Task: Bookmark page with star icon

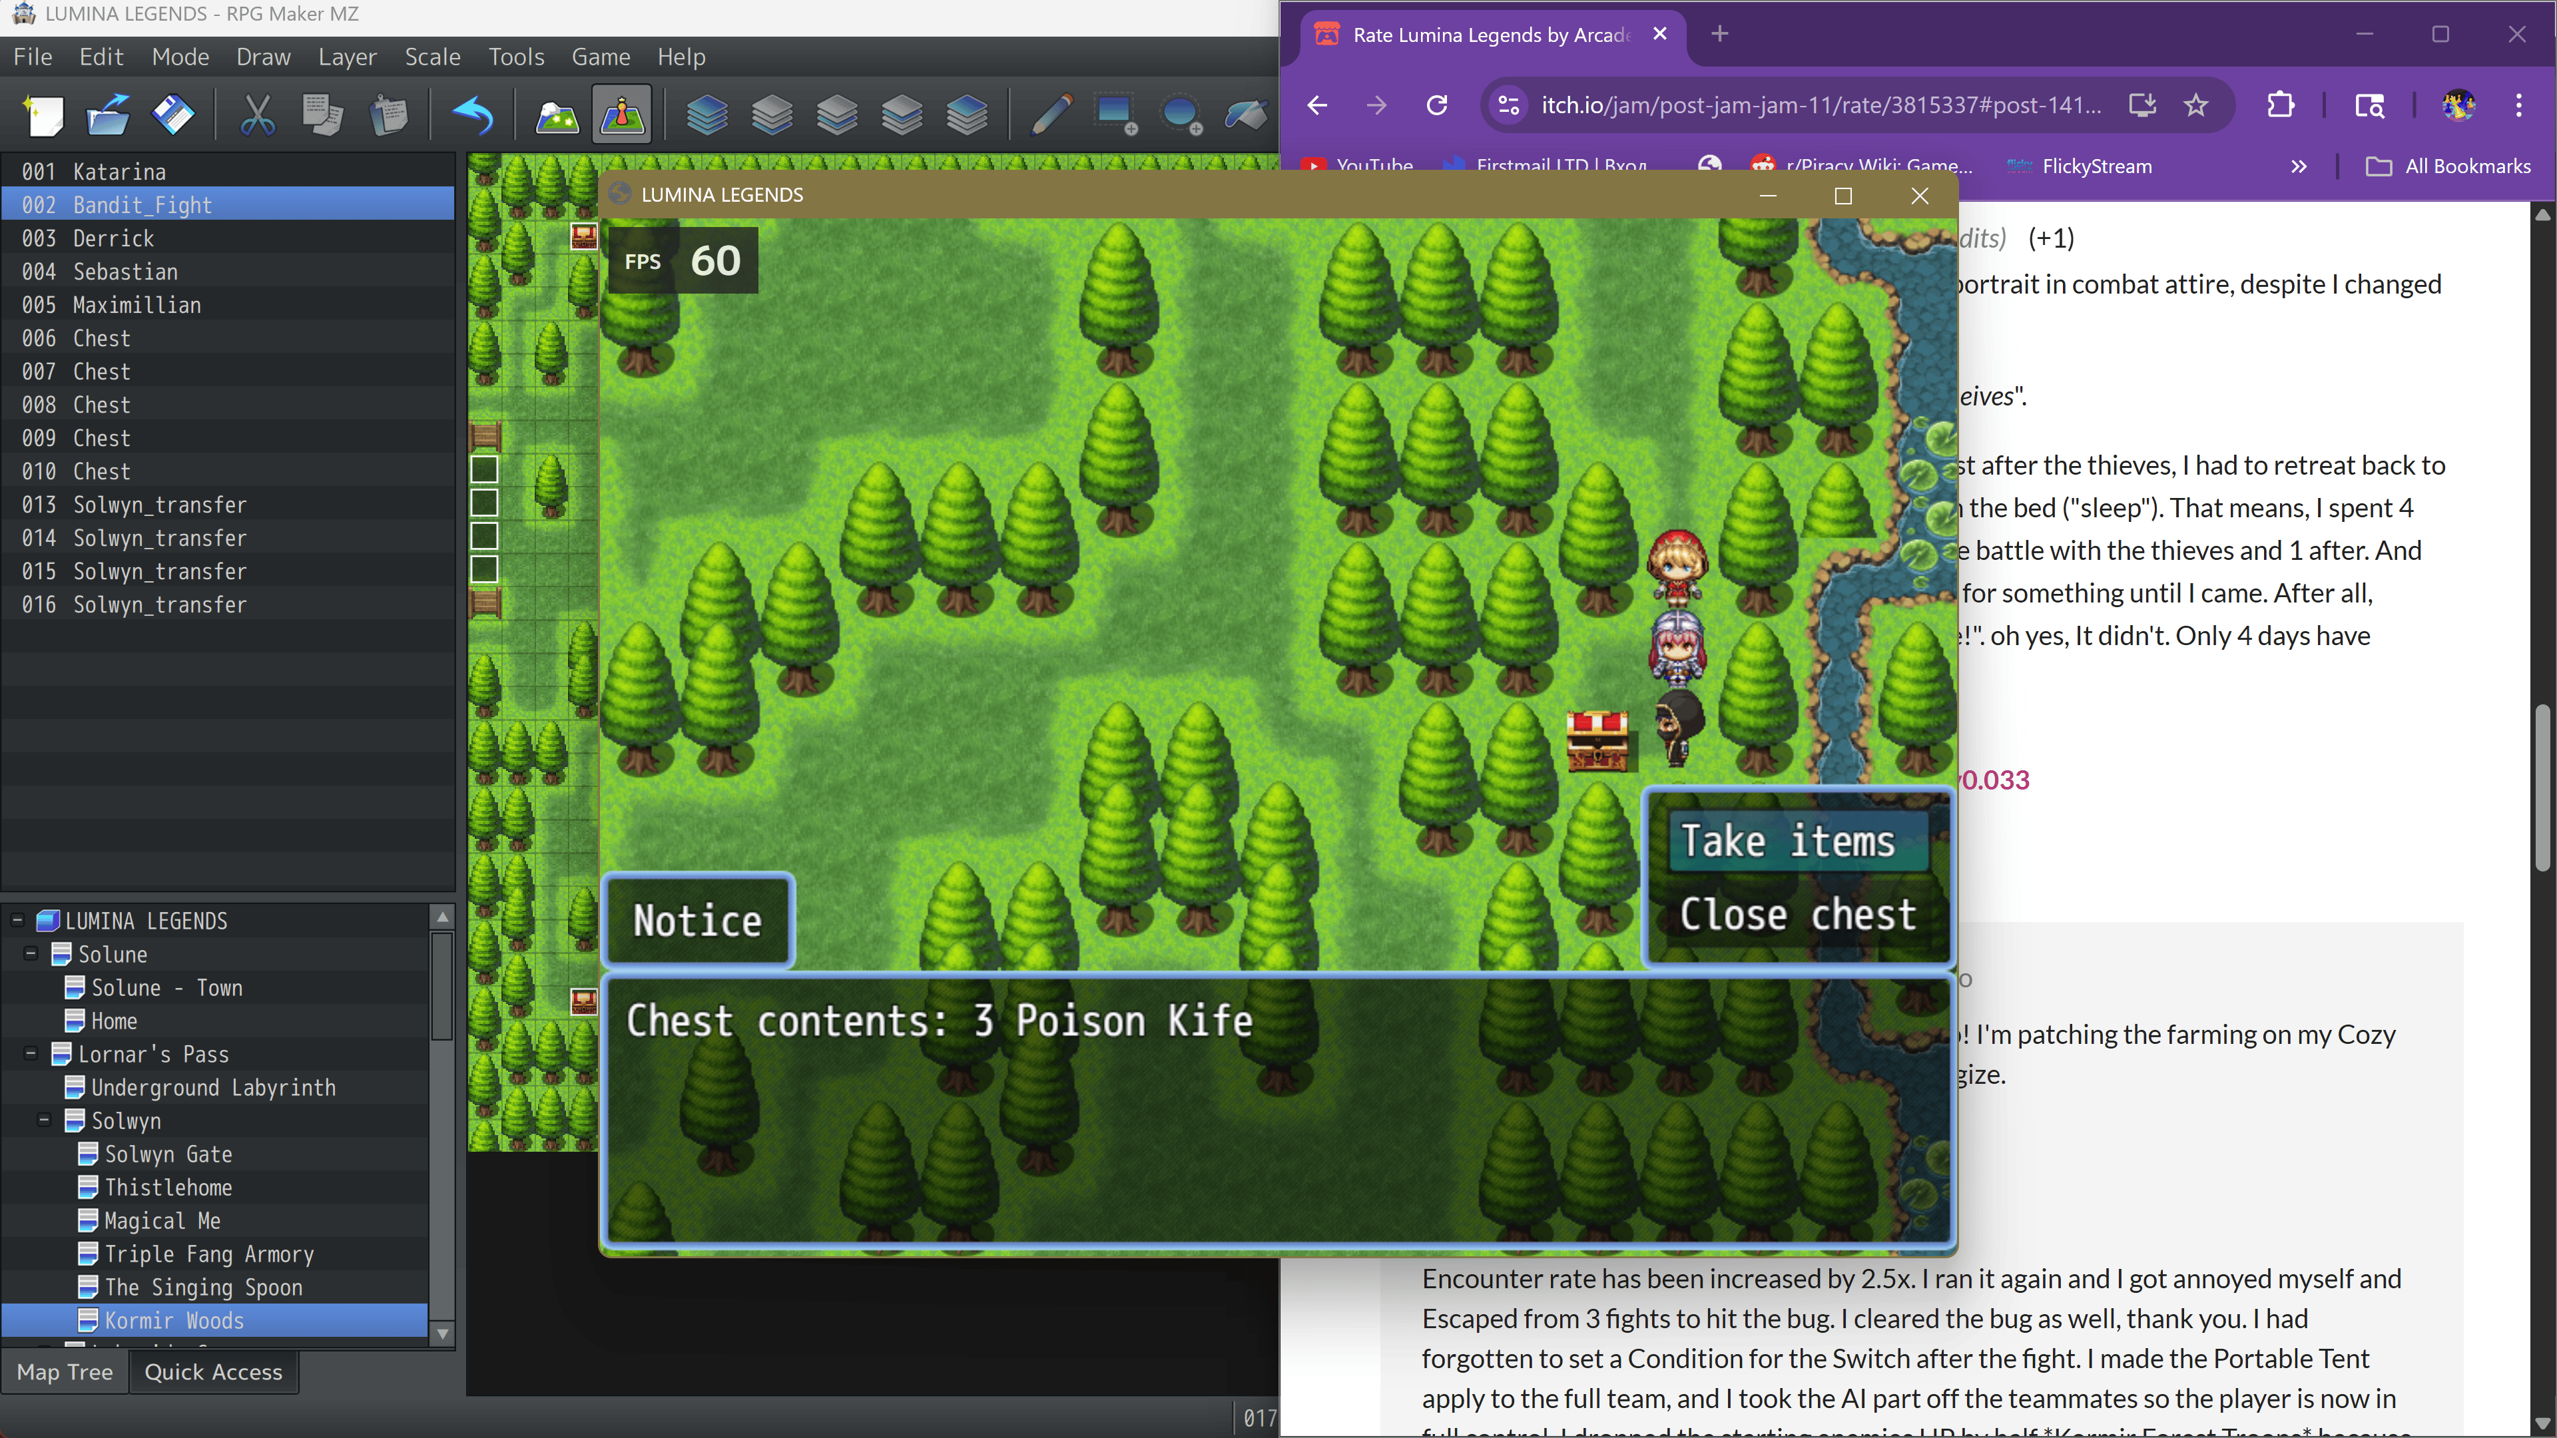Action: (x=2195, y=105)
